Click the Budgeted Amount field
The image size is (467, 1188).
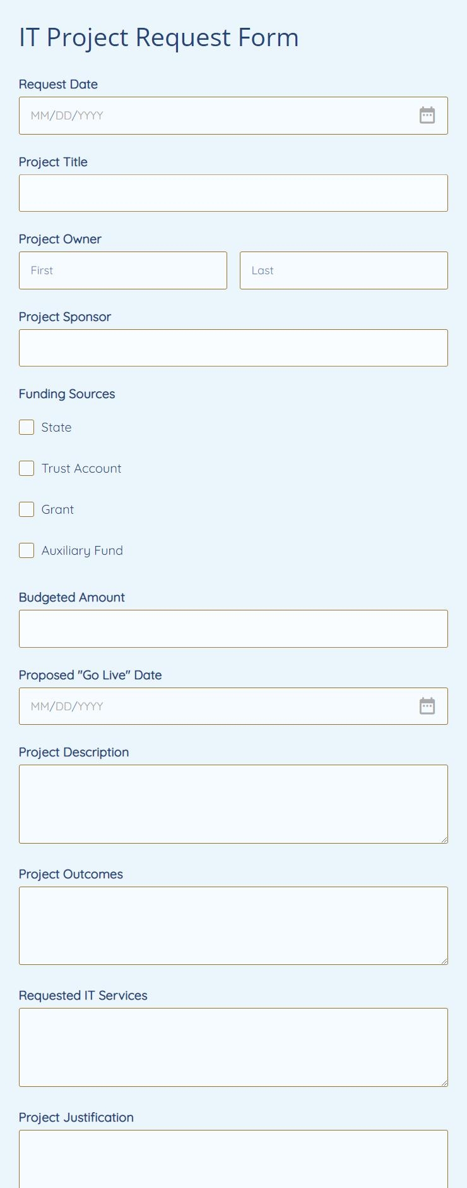pos(233,628)
